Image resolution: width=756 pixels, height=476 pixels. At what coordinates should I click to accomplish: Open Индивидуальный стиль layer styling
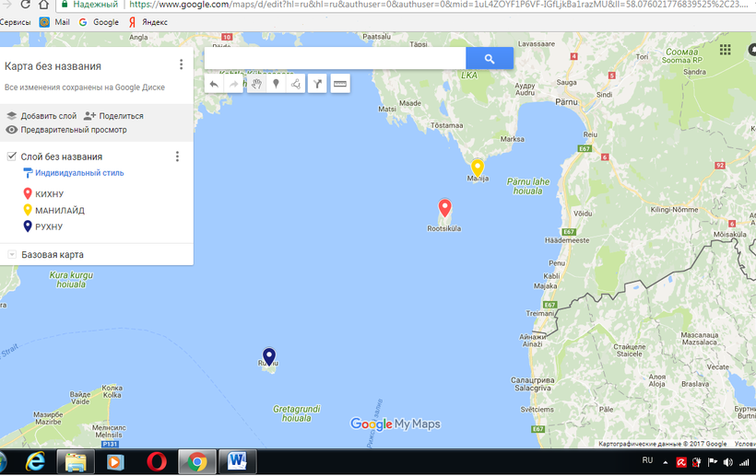[74, 172]
